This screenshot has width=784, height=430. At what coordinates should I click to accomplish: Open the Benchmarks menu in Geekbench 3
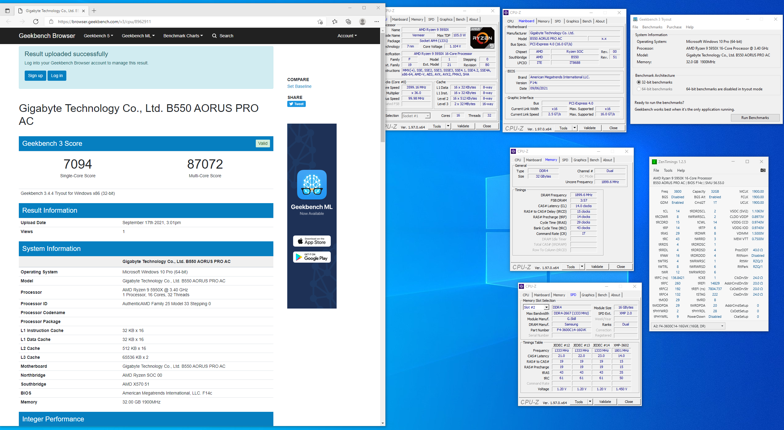652,27
